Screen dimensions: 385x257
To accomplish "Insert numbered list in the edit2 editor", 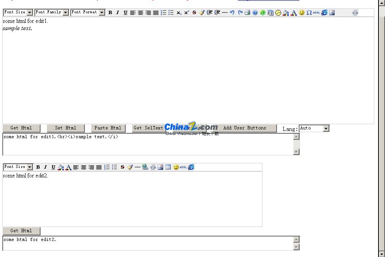I will pos(107,167).
